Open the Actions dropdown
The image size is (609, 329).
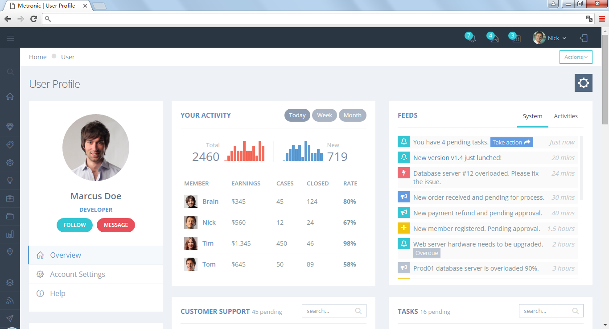coord(576,57)
